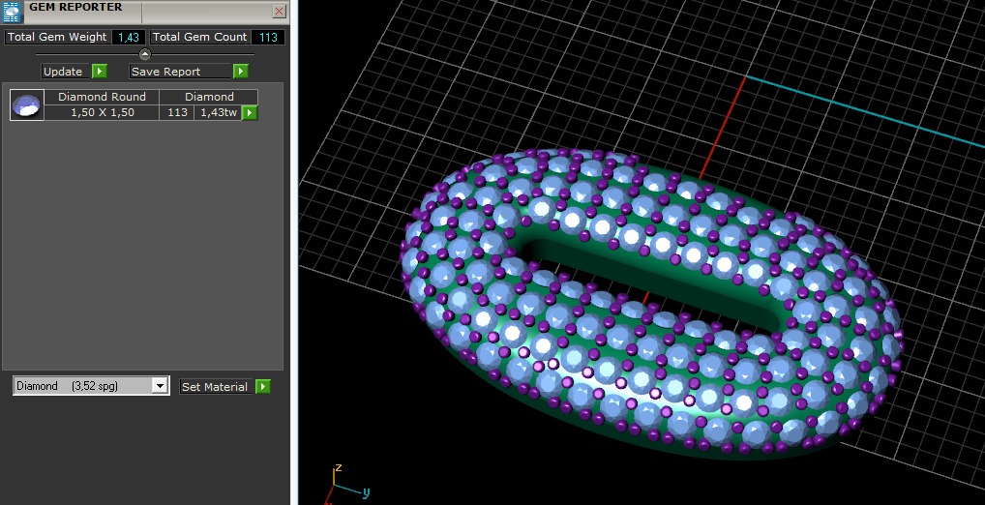Click the XYZ axis indicator in viewport
Viewport: 985px width, 505px height.
pyautogui.click(x=345, y=485)
